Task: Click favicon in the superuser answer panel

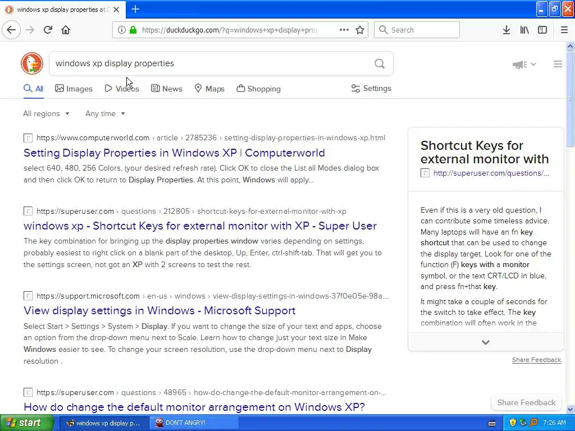Action: 425,173
